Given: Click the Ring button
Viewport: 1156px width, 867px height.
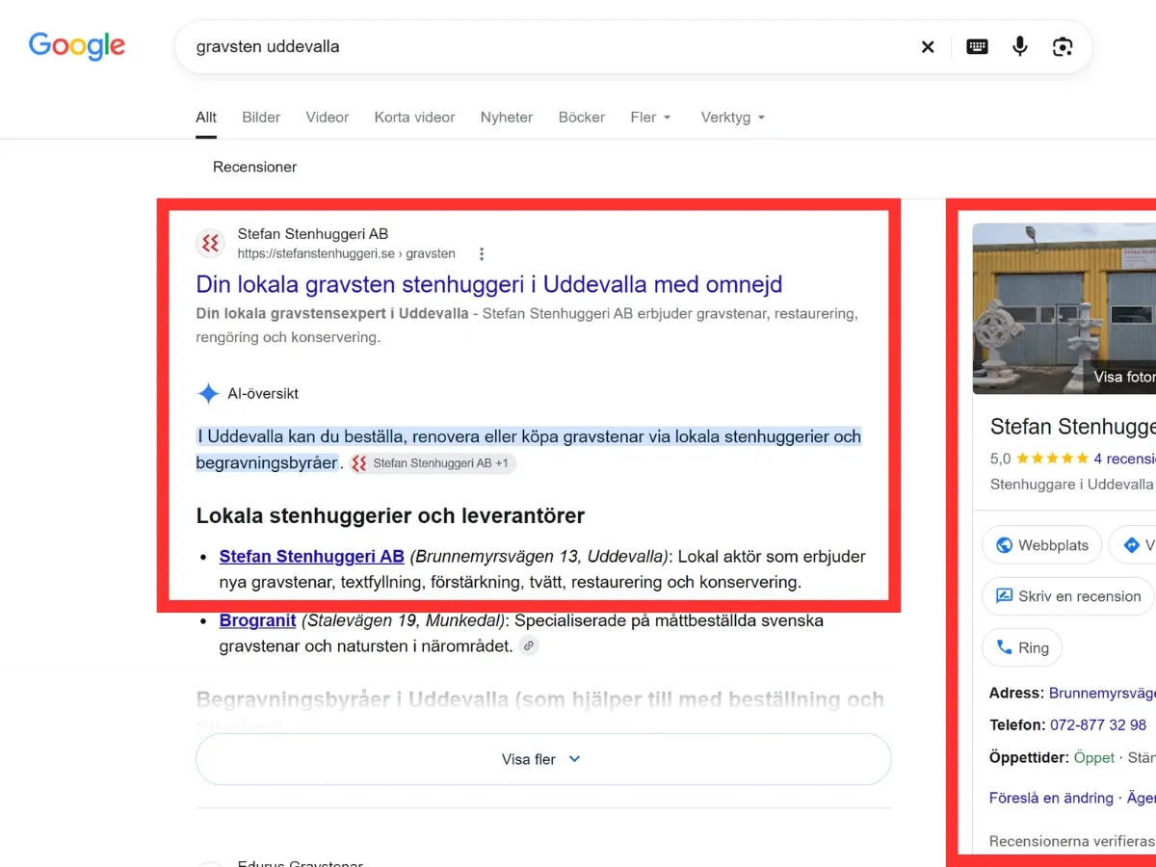Looking at the screenshot, I should point(1022,647).
